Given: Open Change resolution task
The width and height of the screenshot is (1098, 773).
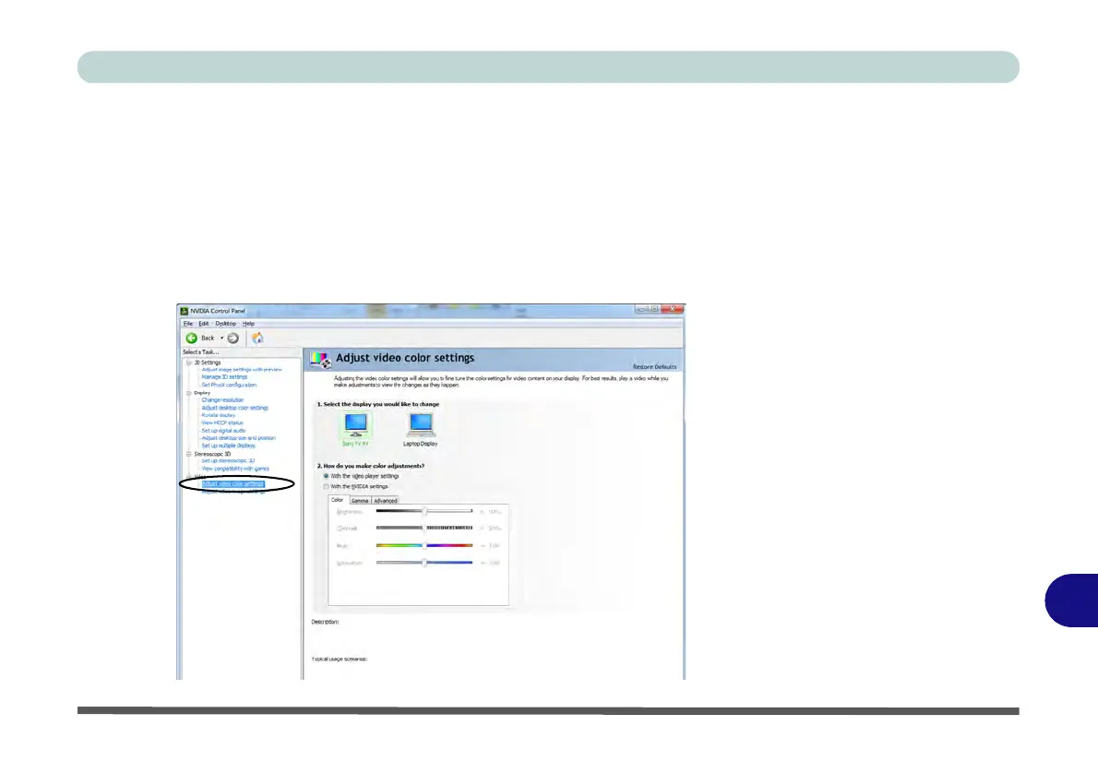Looking at the screenshot, I should point(222,400).
